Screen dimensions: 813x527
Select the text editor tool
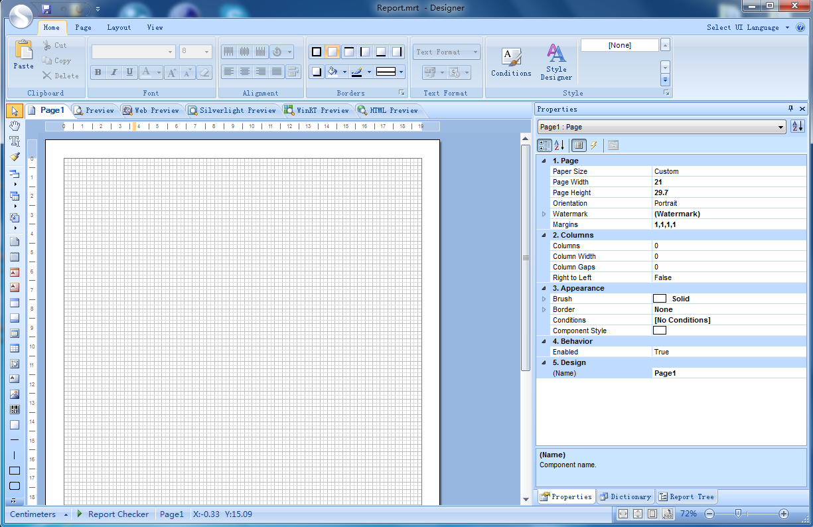click(15, 141)
